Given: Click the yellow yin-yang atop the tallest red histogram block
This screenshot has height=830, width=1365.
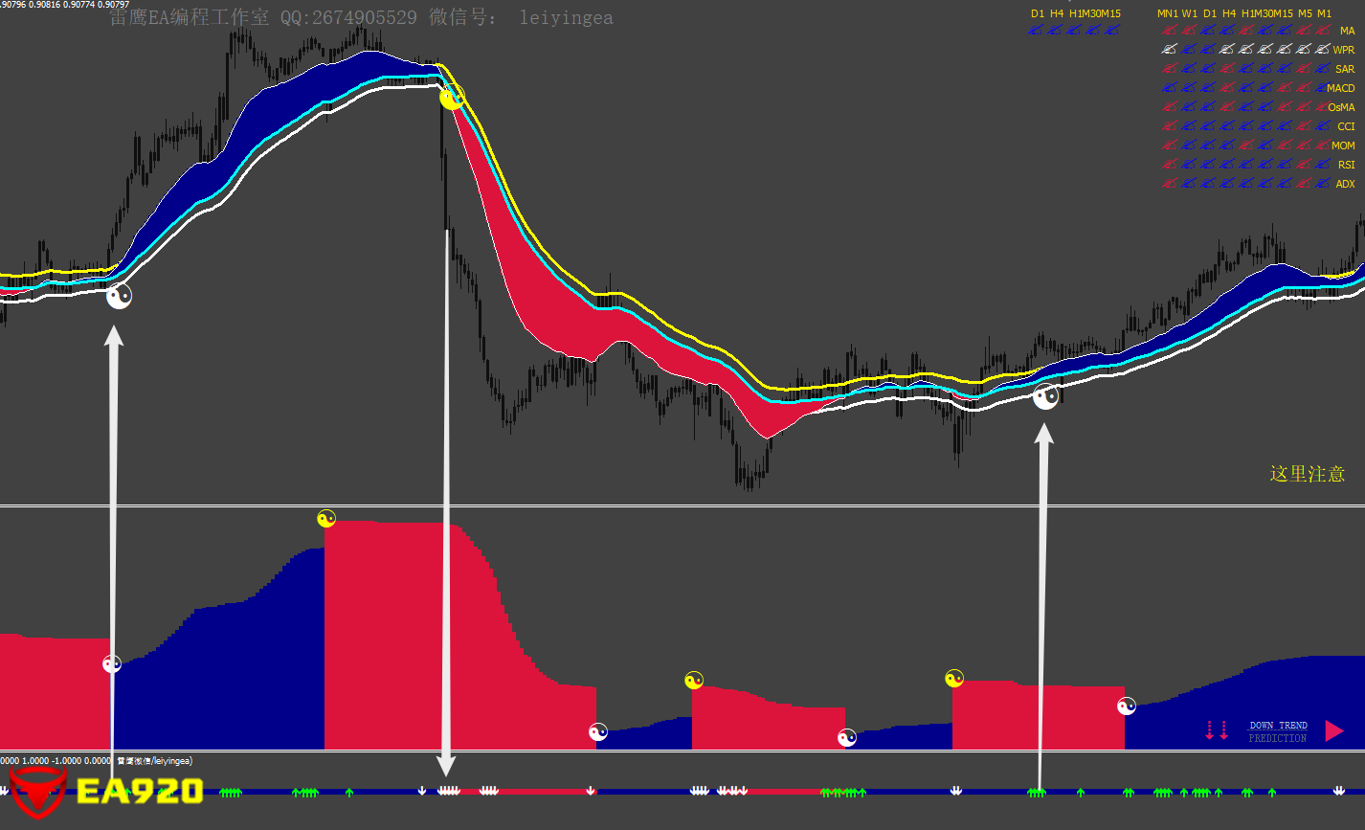Looking at the screenshot, I should coord(326,519).
